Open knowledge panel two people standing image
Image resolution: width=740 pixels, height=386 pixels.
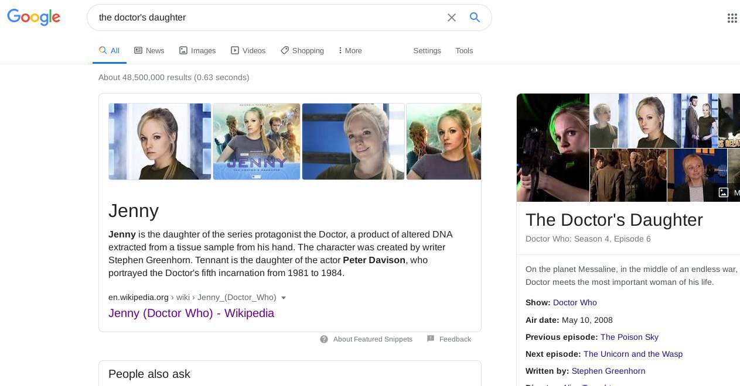coord(700,120)
